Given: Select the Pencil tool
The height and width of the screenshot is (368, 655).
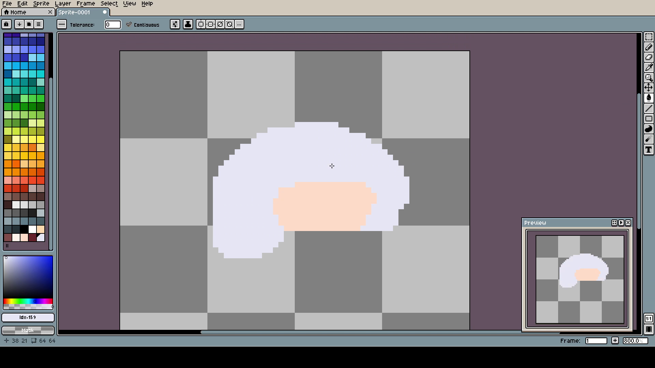Looking at the screenshot, I should click(649, 47).
